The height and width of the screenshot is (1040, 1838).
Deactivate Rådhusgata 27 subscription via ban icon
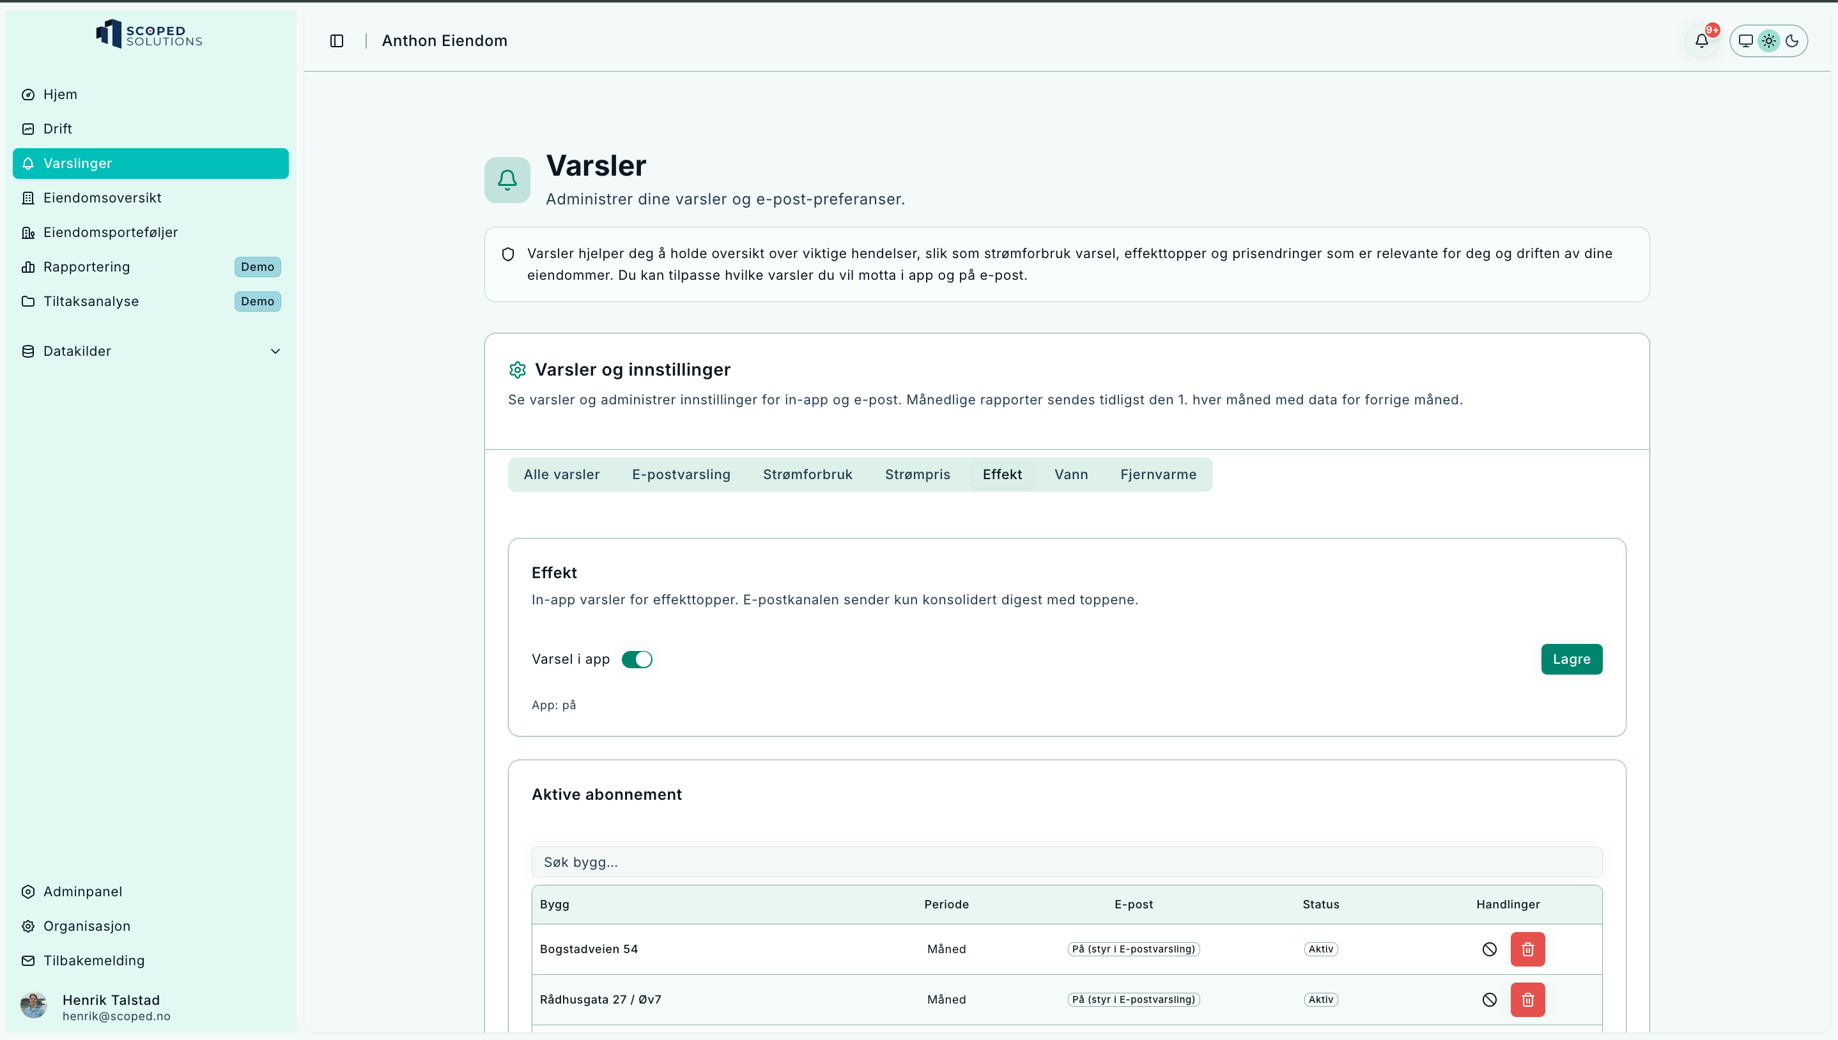coord(1488,999)
